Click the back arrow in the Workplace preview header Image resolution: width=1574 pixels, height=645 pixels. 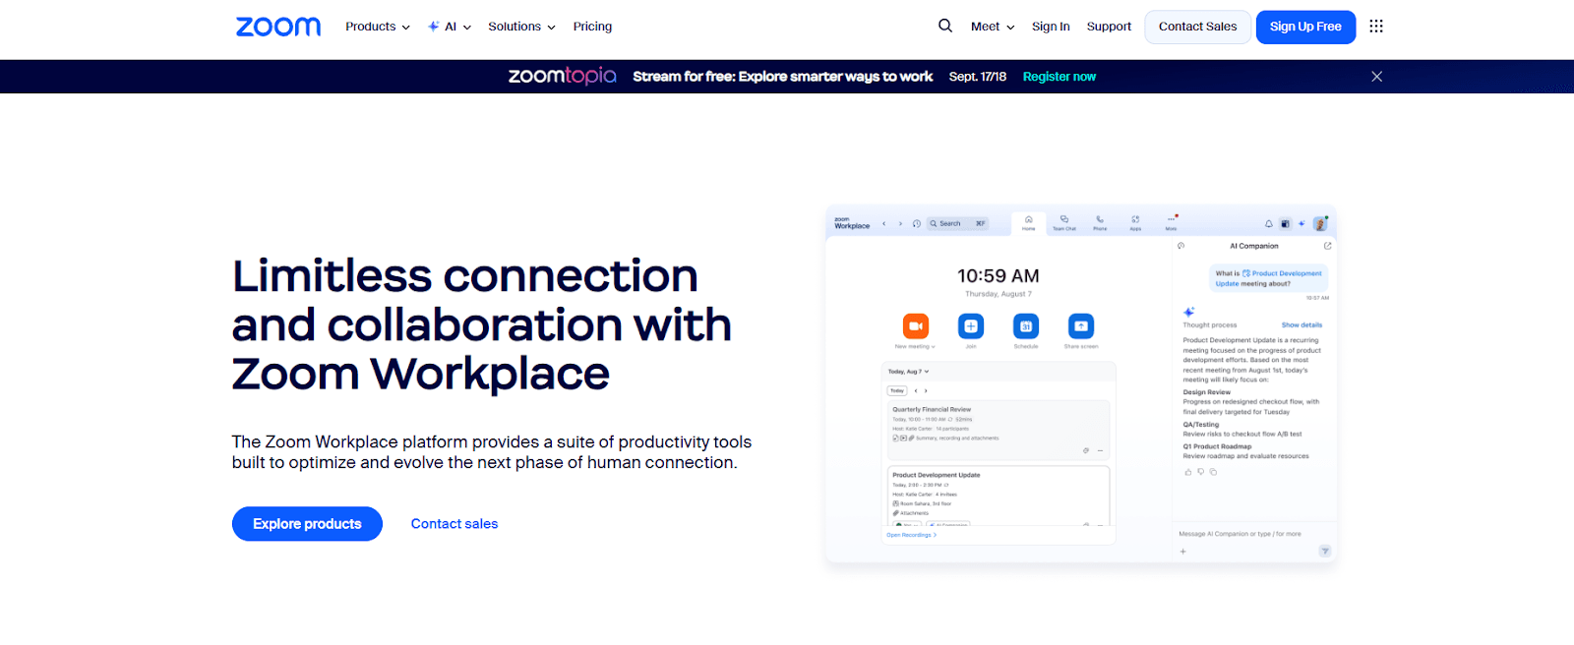point(884,224)
